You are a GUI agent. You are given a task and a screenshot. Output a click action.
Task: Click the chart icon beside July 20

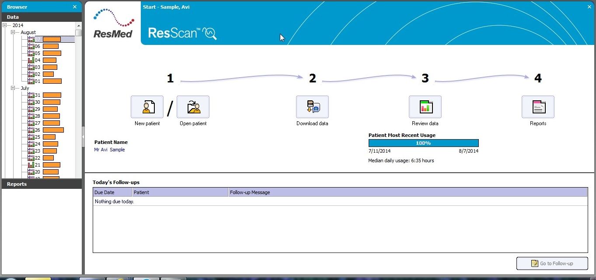tap(31, 172)
